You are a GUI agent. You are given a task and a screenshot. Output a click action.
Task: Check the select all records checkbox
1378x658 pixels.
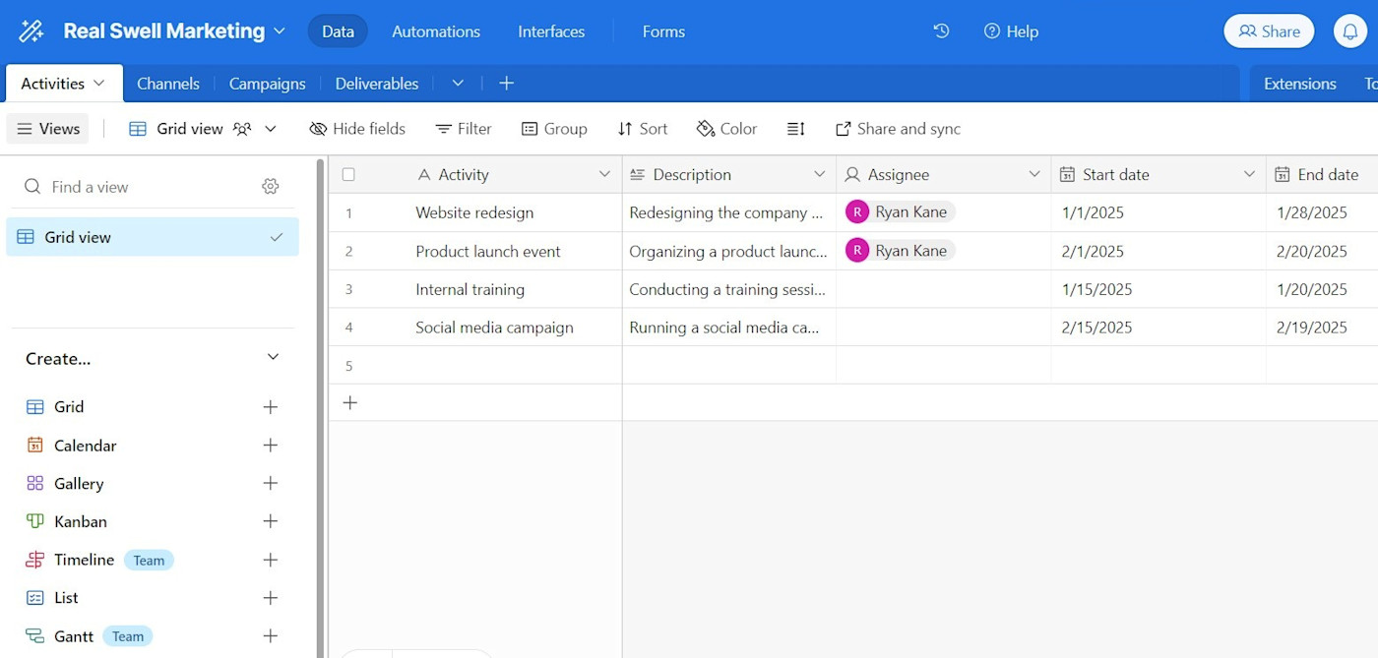pos(348,174)
